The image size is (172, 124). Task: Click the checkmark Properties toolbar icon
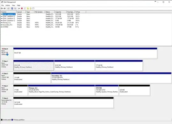click(25, 8)
